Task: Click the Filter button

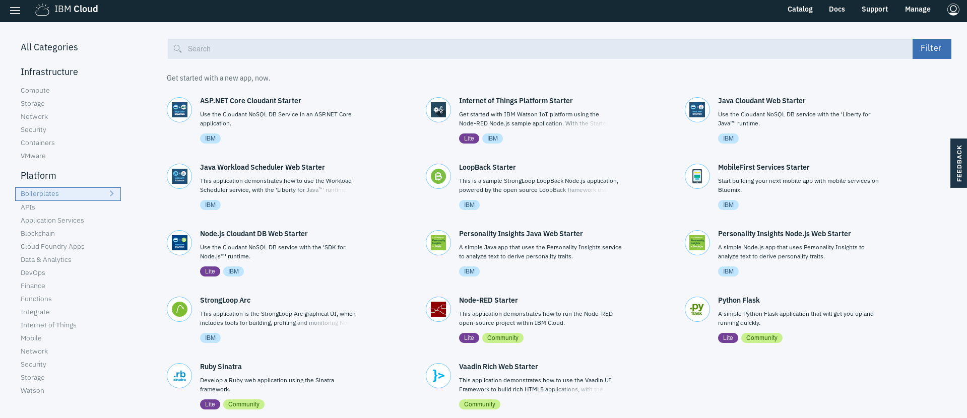Action: point(932,49)
